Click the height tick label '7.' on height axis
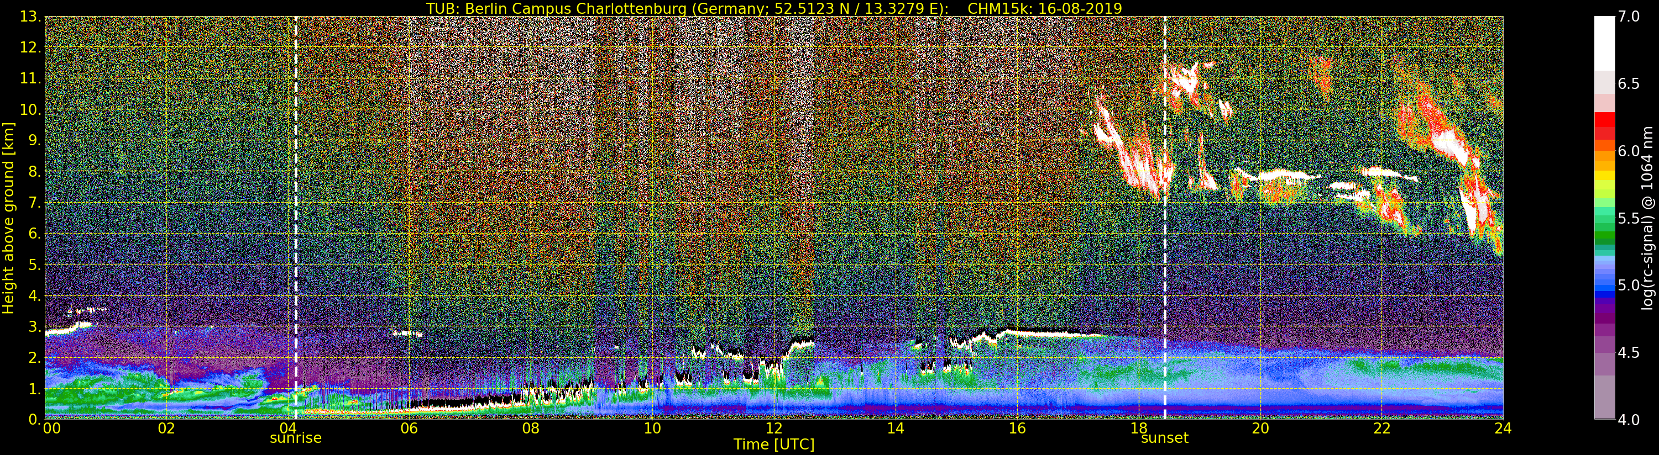Viewport: 1659px width, 455px height. [x=34, y=203]
